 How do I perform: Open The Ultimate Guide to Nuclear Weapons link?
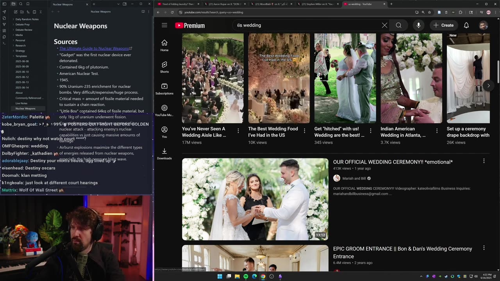[94, 48]
